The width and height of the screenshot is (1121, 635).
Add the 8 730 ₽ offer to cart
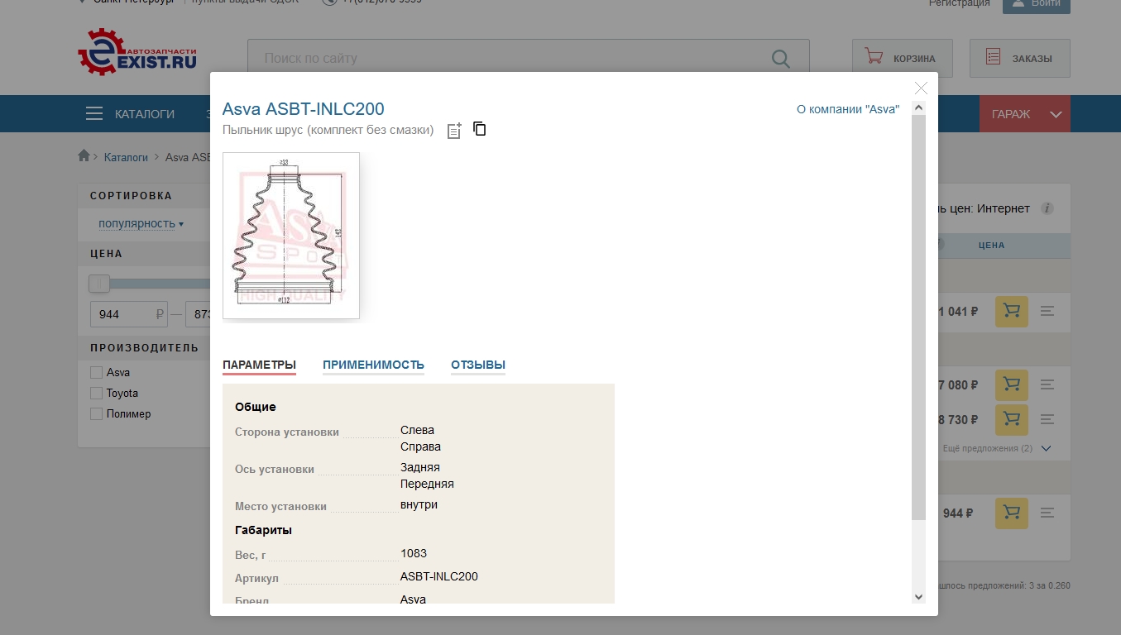tap(1011, 419)
